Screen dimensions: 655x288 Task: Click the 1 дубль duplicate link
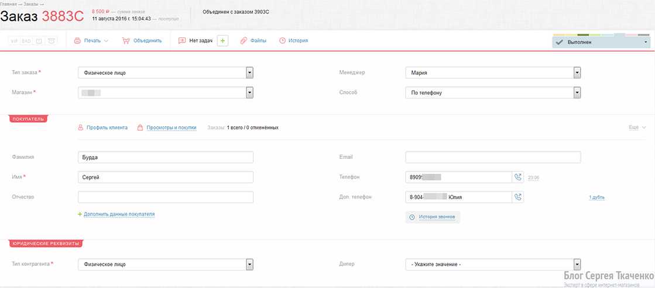point(596,197)
